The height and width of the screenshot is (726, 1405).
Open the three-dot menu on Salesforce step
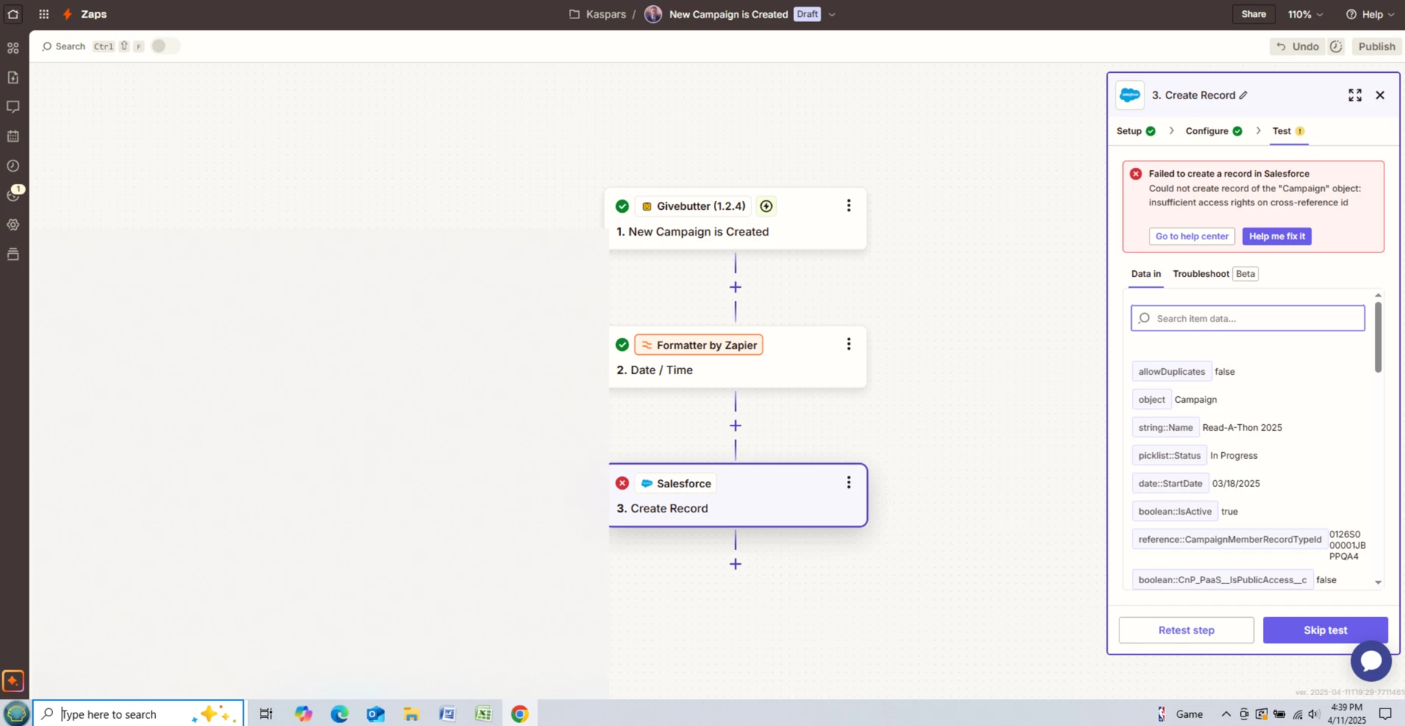(x=849, y=482)
